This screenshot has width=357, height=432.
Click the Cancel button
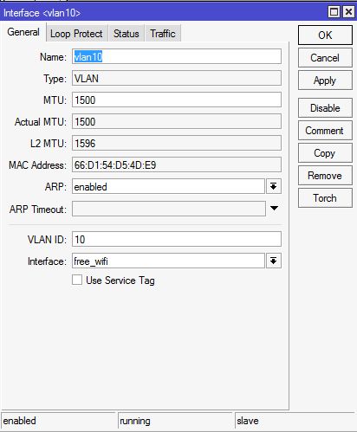tap(325, 58)
